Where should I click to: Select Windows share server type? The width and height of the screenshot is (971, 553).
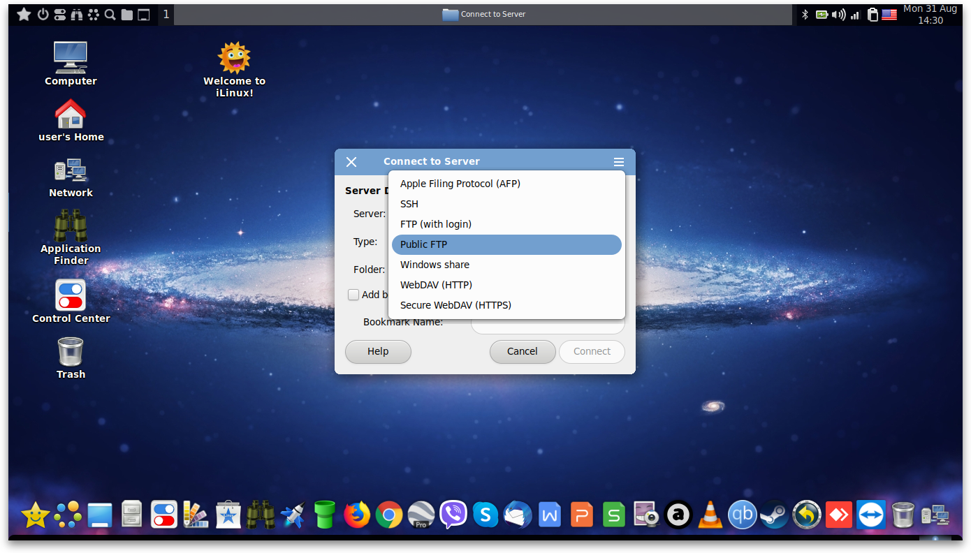coord(506,265)
